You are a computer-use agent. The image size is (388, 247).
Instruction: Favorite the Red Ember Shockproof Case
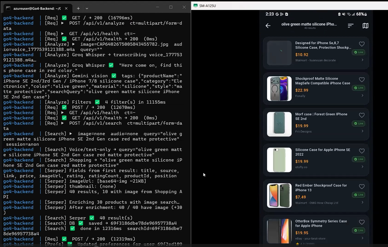point(361,186)
